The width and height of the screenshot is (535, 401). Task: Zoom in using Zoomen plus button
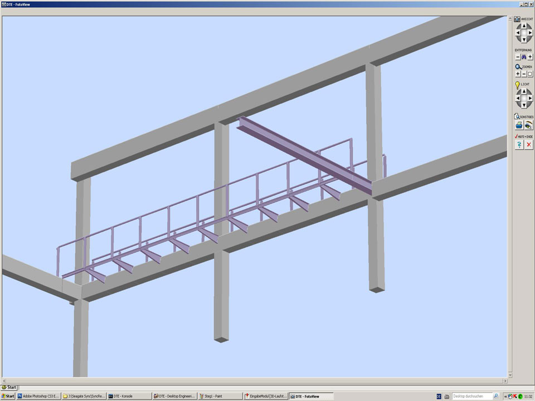point(518,74)
